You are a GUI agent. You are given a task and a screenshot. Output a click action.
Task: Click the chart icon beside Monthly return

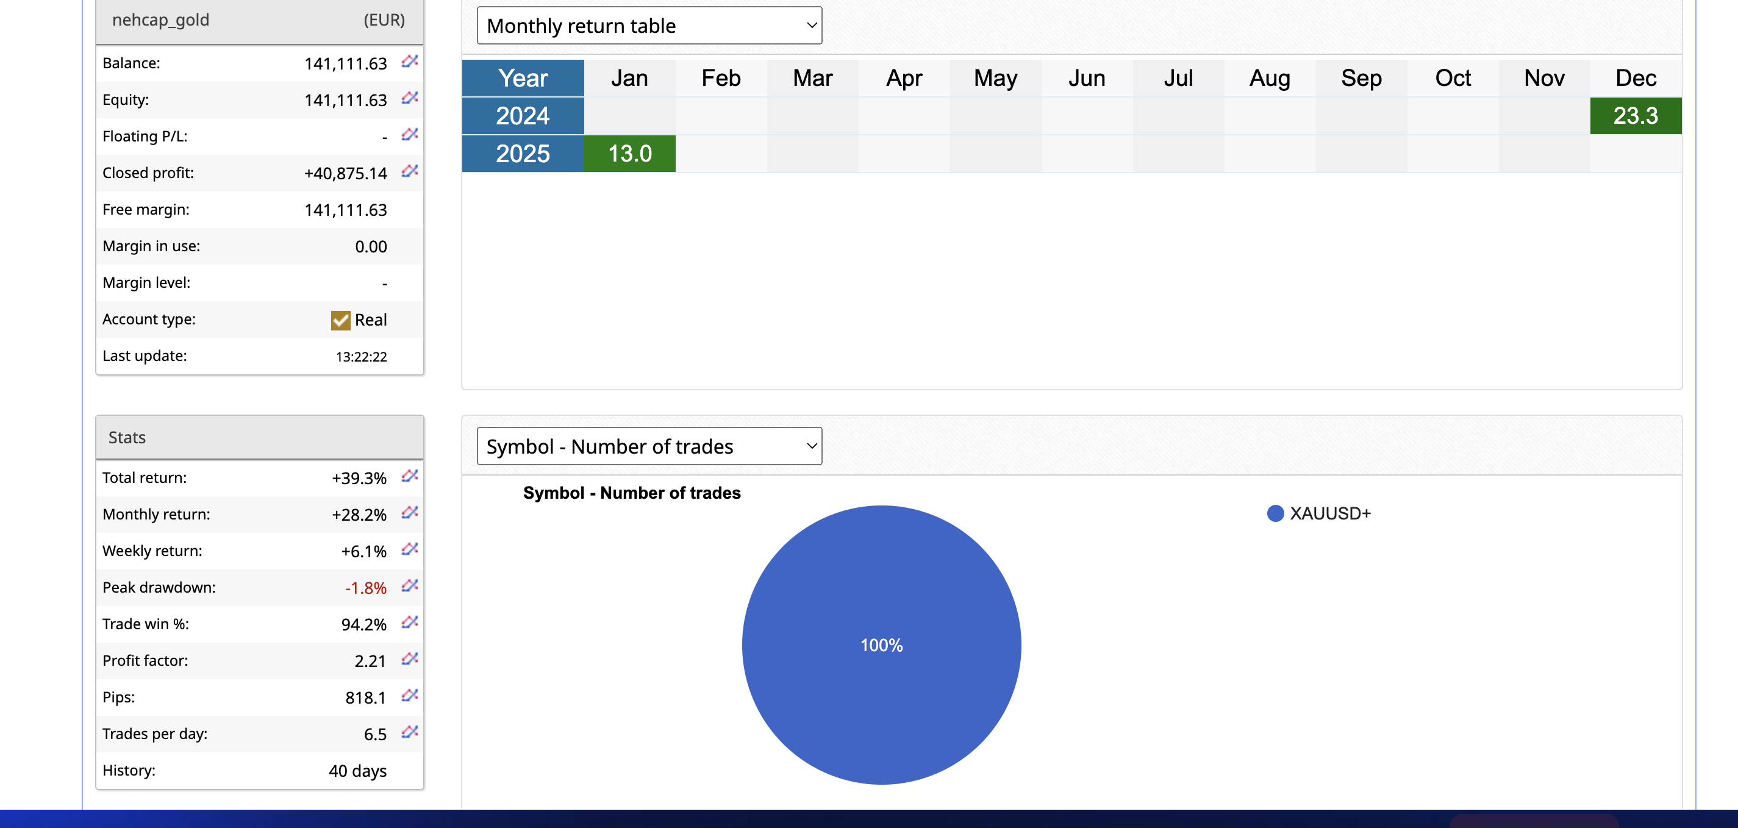(x=410, y=512)
